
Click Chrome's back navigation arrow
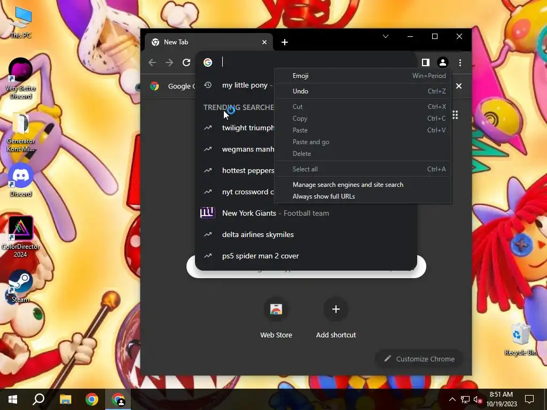click(x=152, y=62)
